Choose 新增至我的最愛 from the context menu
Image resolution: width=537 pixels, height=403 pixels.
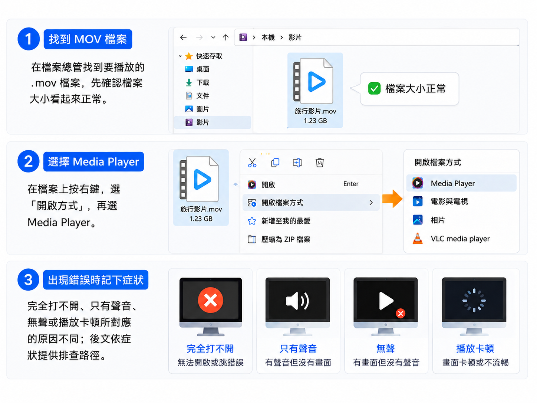[311, 221]
